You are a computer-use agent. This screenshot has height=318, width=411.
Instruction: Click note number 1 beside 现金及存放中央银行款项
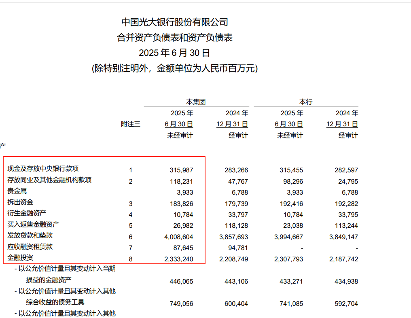[131, 170]
